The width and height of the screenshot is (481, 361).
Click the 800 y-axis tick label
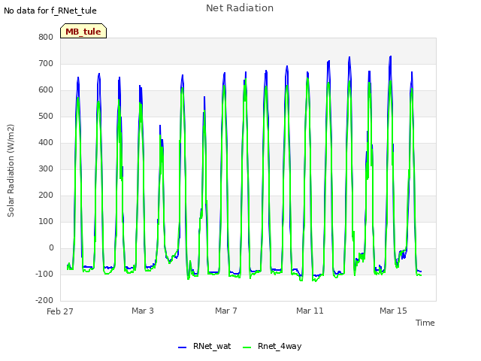46,37
